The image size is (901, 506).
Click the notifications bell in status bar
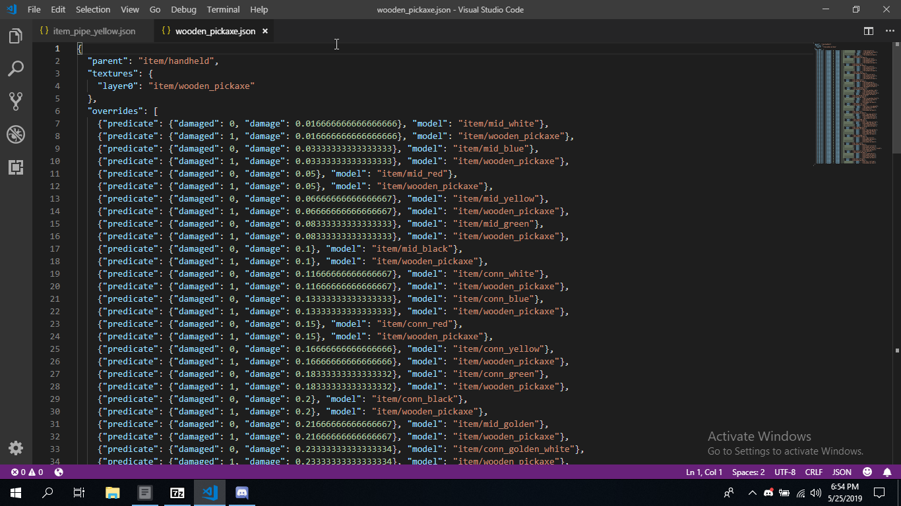tap(887, 472)
